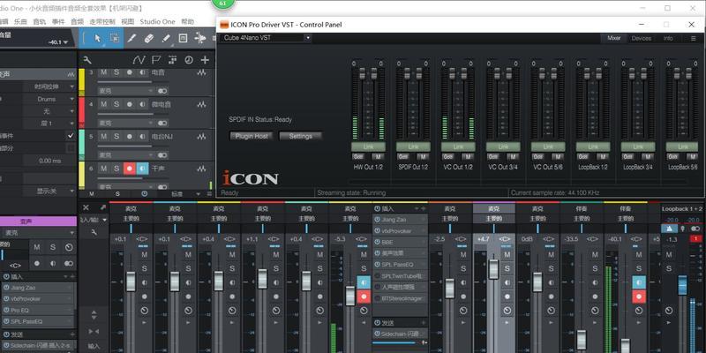This screenshot has width=706, height=353.
Task: Select the Bend tool waveform icon
Action: pyautogui.click(x=200, y=39)
